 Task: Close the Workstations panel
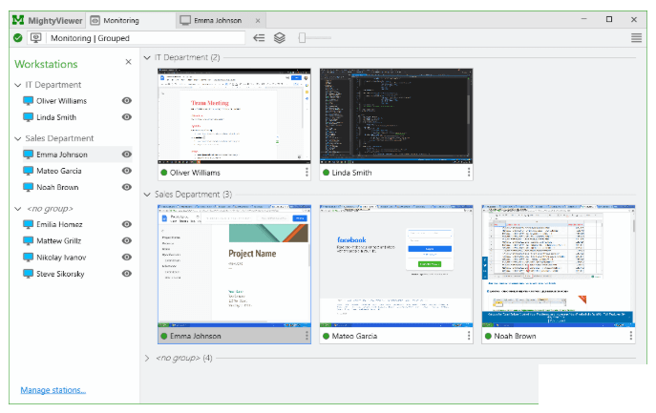pos(129,62)
